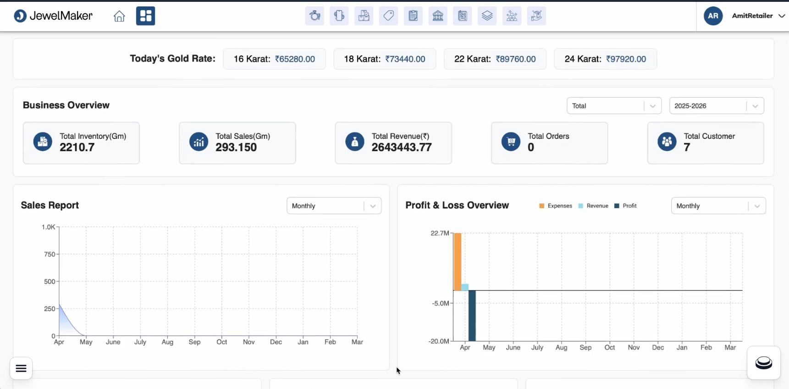Screen dimensions: 789x389
Task: Open the gold bars icon
Action: pyautogui.click(x=512, y=16)
